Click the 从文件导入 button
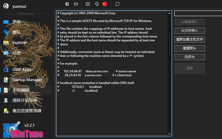 pos(190,31)
